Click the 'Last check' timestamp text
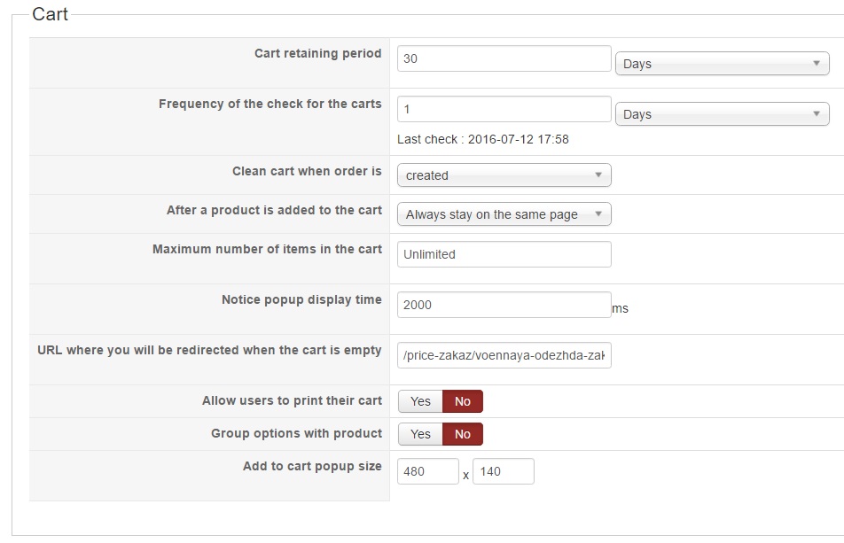 pyautogui.click(x=482, y=139)
